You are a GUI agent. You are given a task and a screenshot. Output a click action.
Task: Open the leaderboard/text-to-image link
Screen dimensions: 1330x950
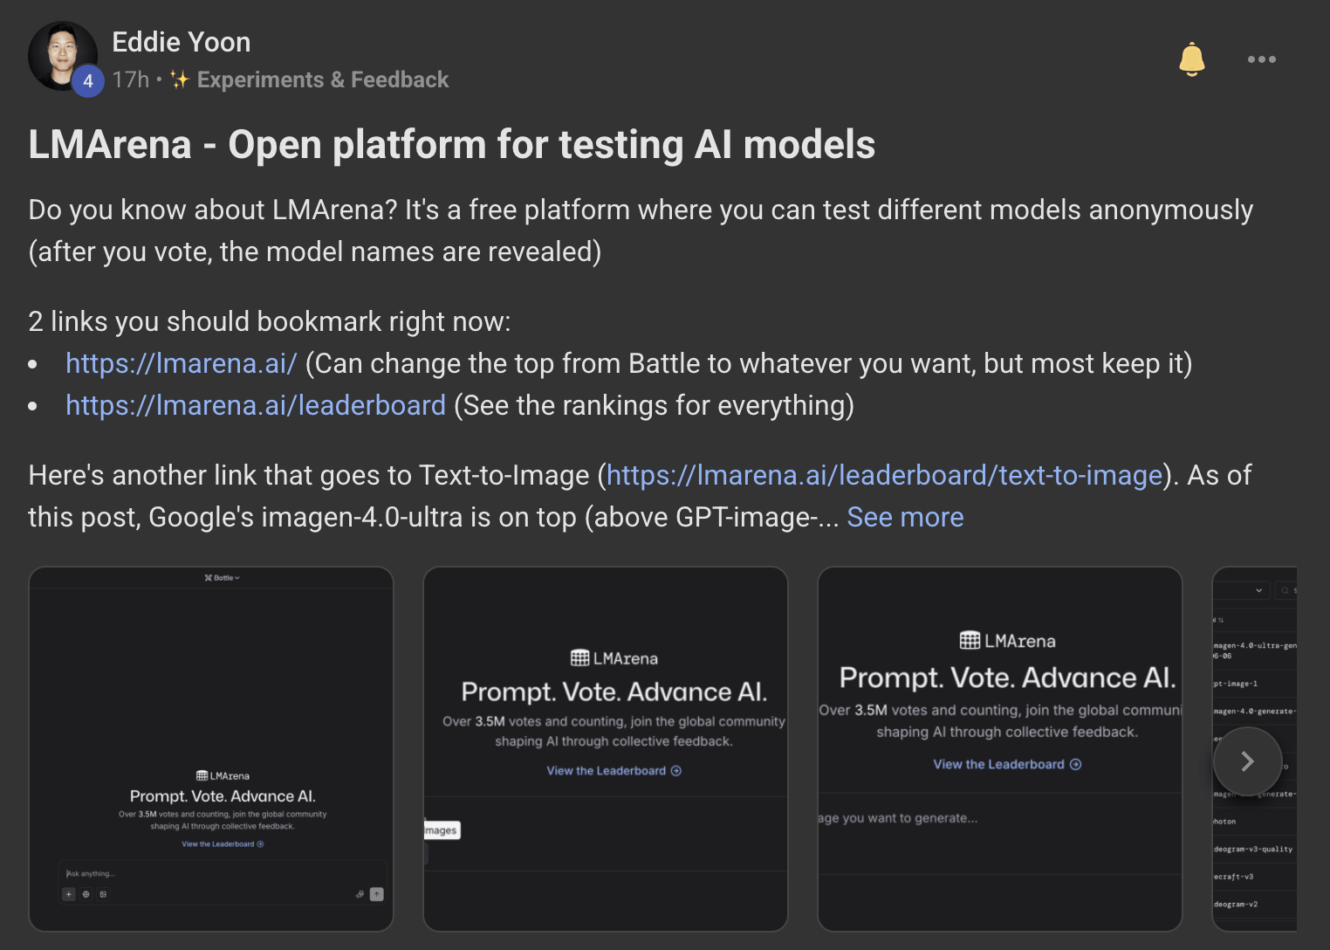tap(884, 475)
